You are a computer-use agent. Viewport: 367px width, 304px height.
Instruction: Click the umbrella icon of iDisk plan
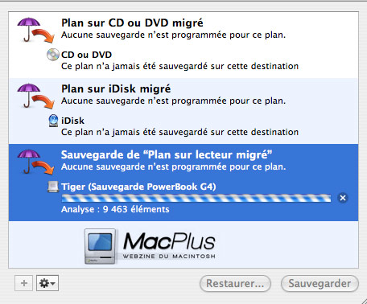pyautogui.click(x=35, y=96)
